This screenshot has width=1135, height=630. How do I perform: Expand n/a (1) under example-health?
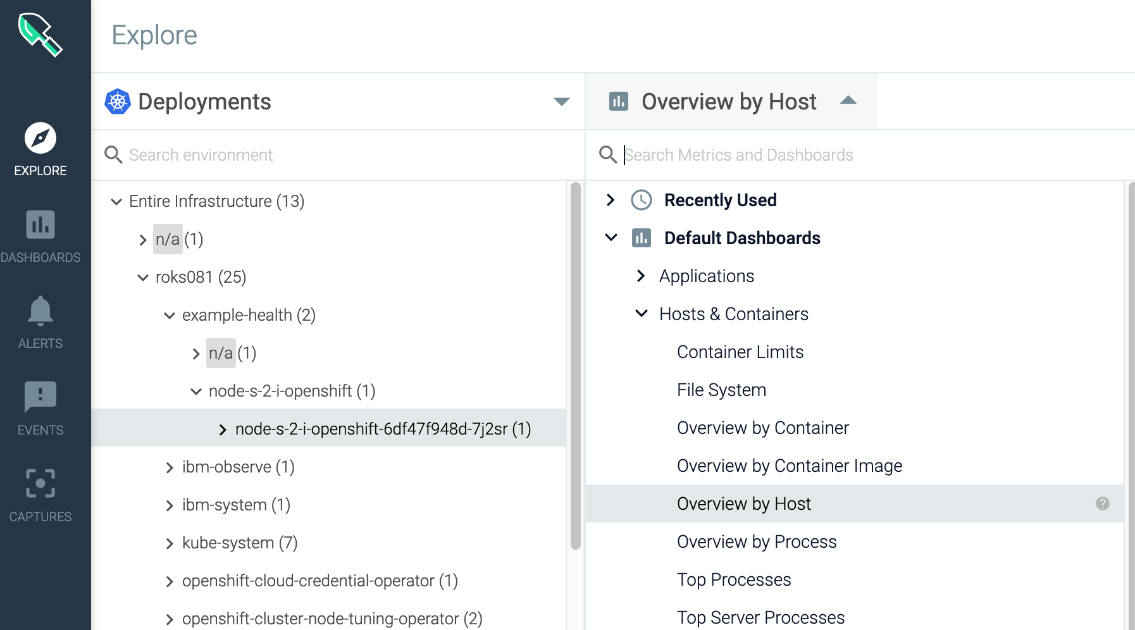point(196,354)
